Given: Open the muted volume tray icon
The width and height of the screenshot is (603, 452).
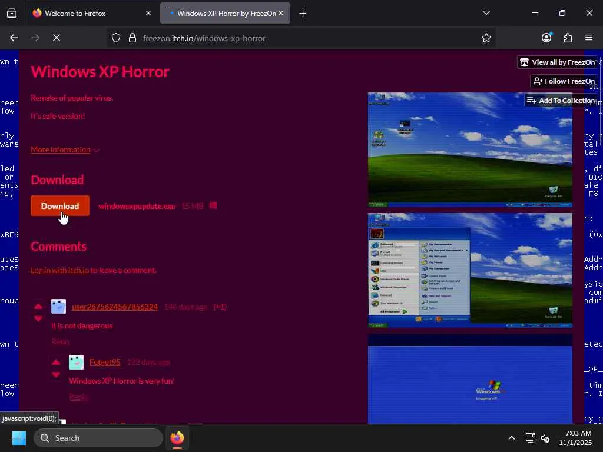Looking at the screenshot, I should [x=545, y=438].
